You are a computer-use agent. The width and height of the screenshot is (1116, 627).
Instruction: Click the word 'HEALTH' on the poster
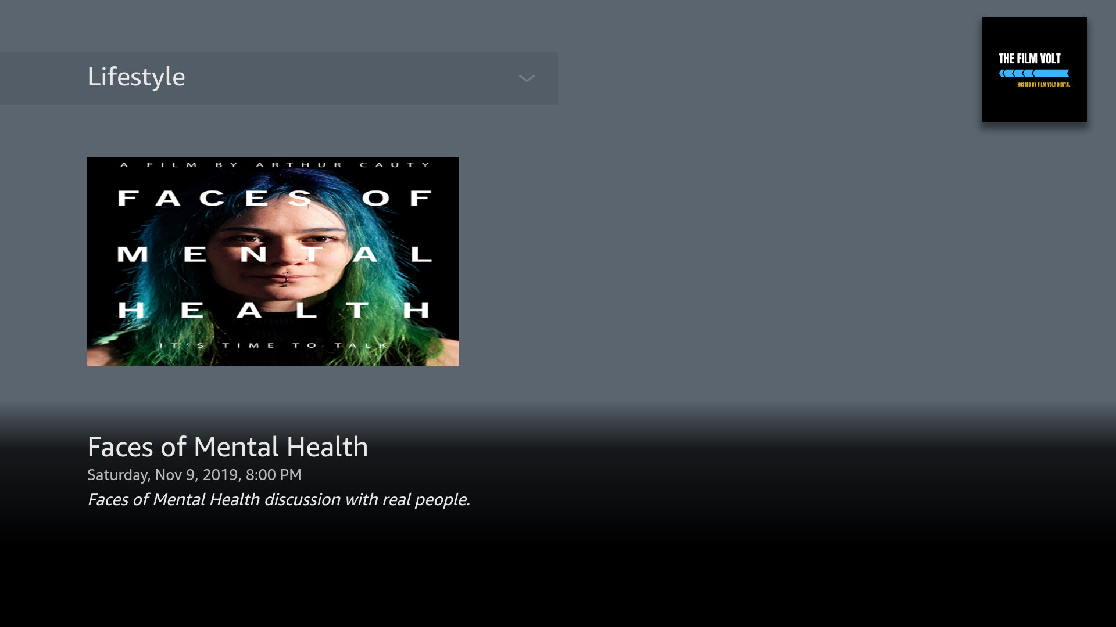point(273,310)
